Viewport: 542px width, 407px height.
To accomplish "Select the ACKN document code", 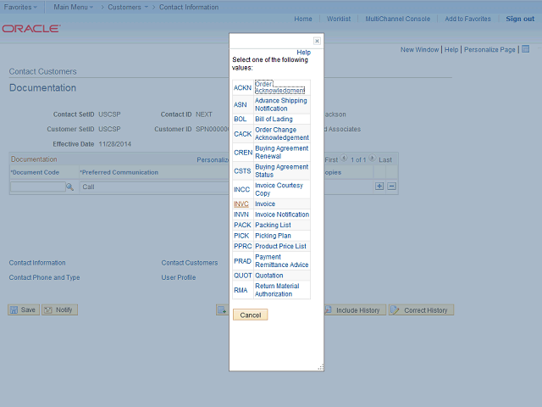I will (242, 87).
